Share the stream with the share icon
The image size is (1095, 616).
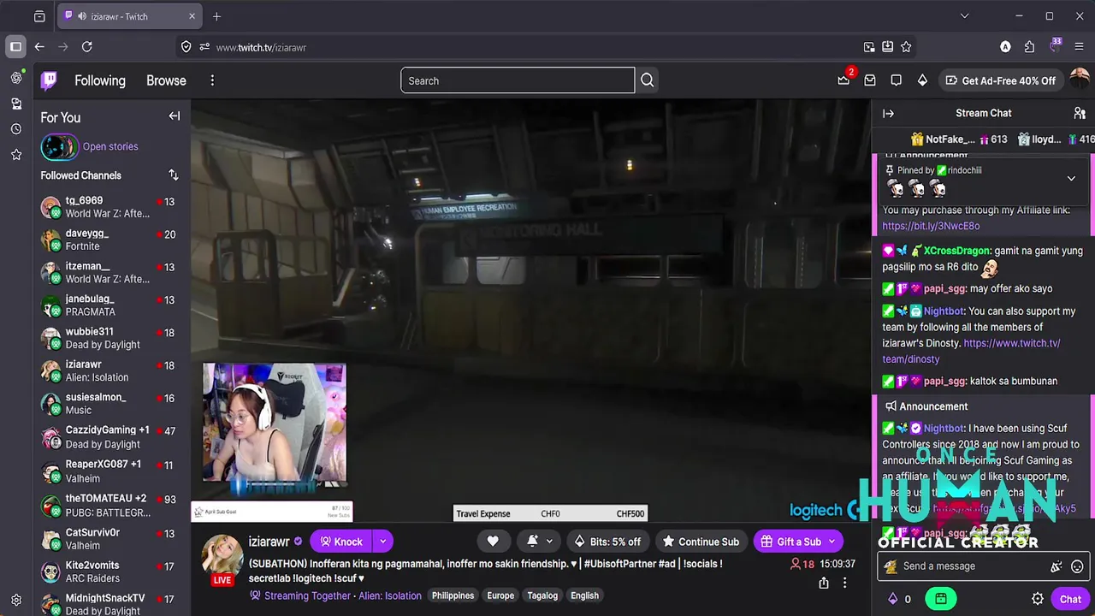click(x=823, y=583)
